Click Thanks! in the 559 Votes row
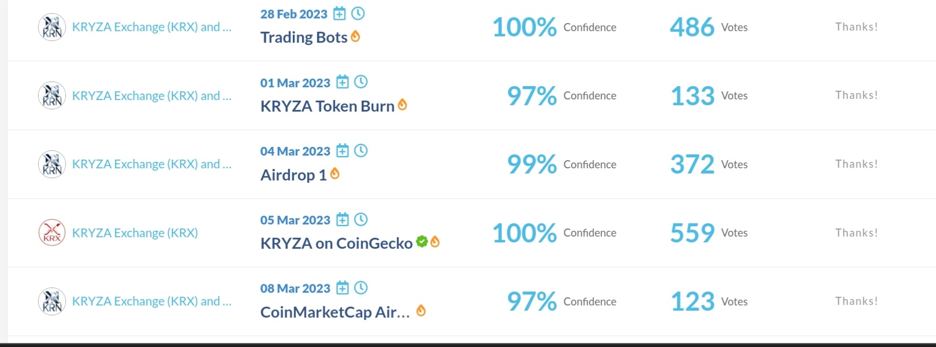This screenshot has width=936, height=347. pyautogui.click(x=857, y=233)
